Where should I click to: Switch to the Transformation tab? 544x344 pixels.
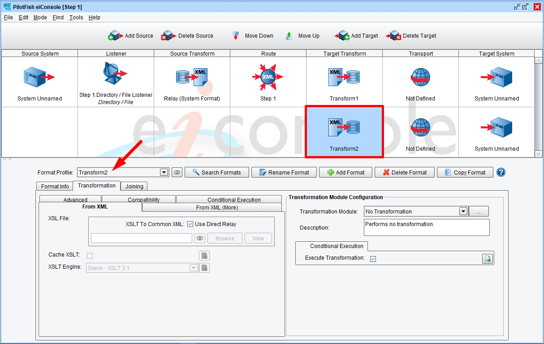pyautogui.click(x=97, y=186)
